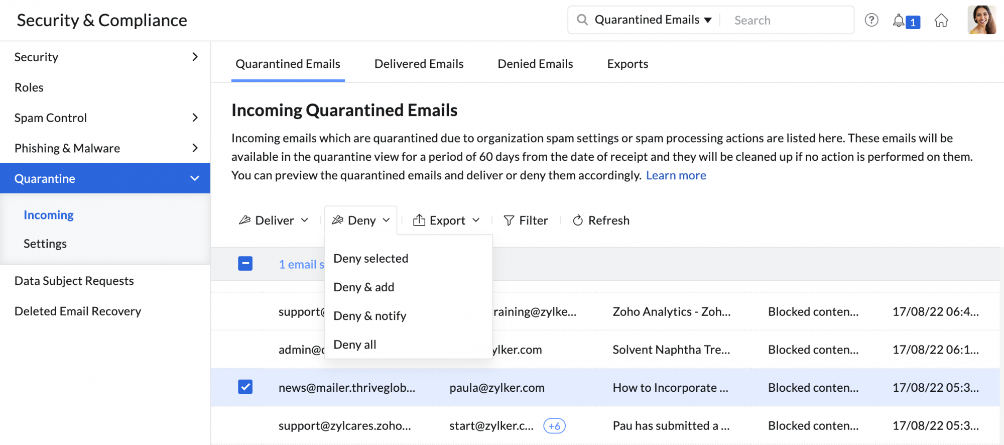1004x445 pixels.
Task: Switch to the Delivered Emails tab
Action: [x=419, y=64]
